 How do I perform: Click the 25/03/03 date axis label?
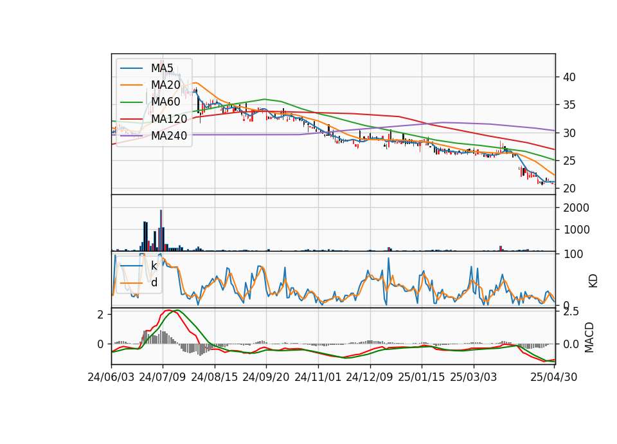point(474,377)
